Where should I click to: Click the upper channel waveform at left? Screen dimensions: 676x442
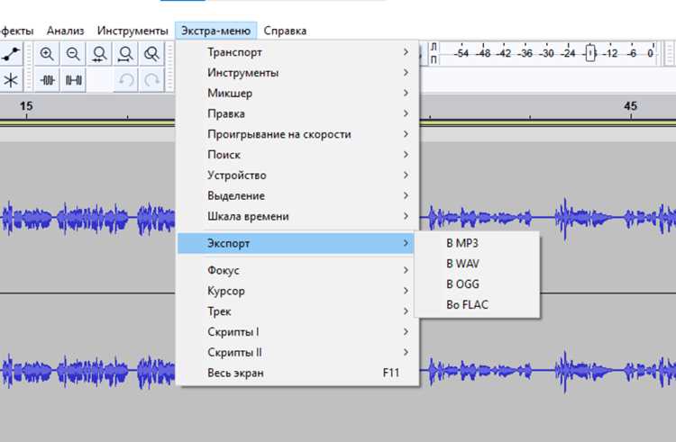87,217
